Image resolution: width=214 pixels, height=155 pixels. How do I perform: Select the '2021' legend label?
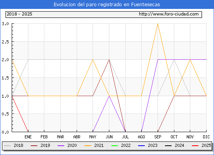point(99,145)
